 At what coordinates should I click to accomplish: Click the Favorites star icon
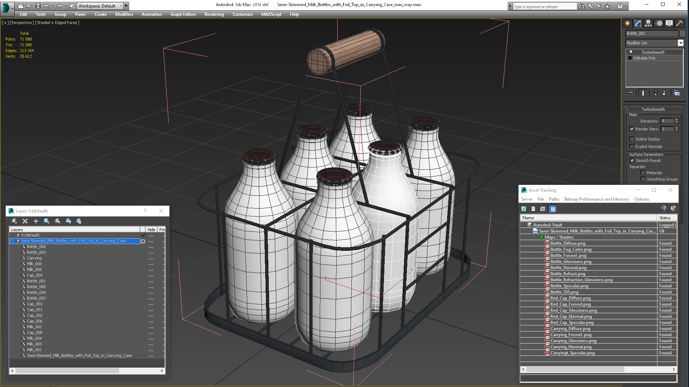tap(607, 6)
